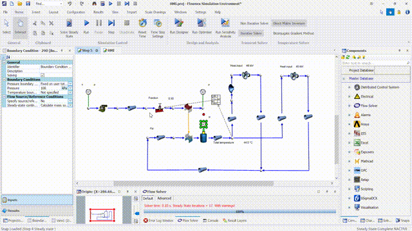Viewport: 412px width, 231px height.
Task: Click the Solve Steady State icon
Action: pyautogui.click(x=69, y=23)
